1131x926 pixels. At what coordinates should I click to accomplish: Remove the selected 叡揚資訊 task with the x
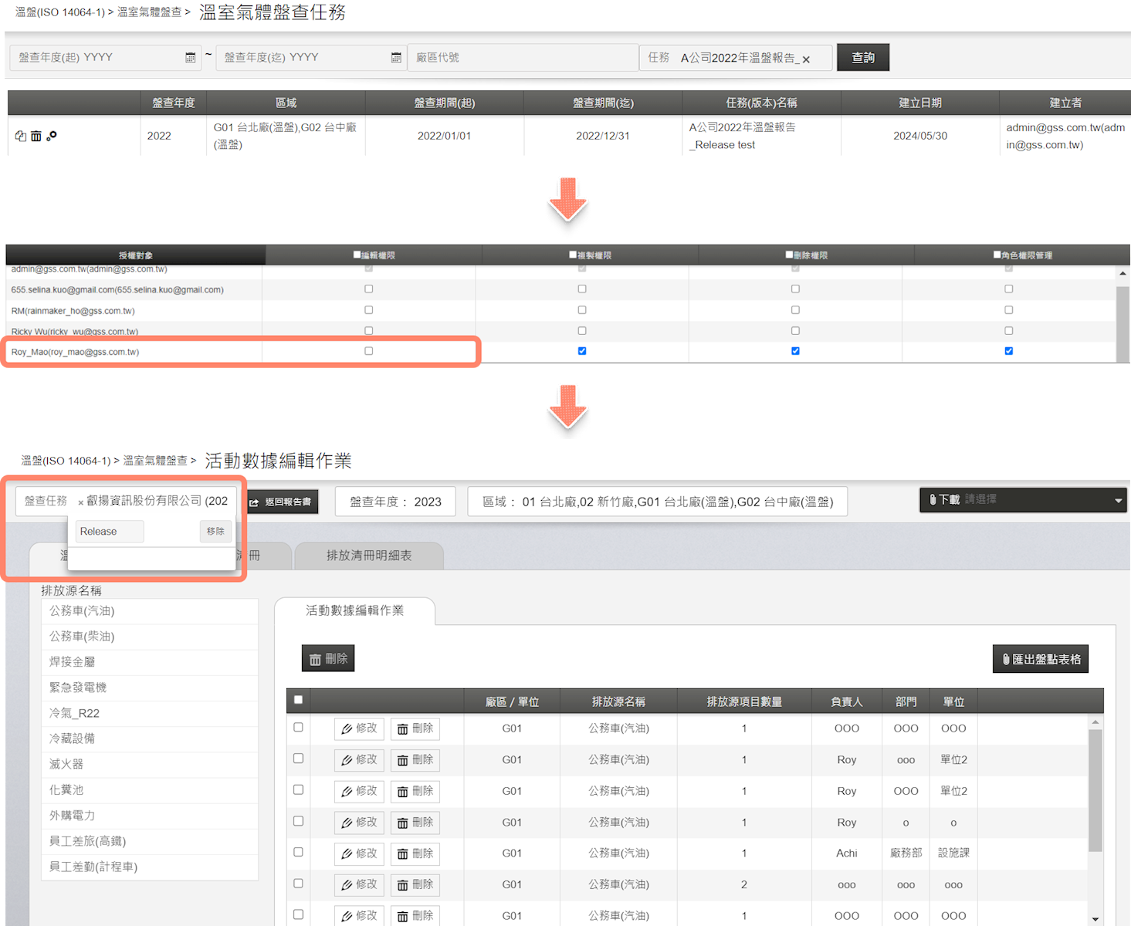click(x=80, y=502)
